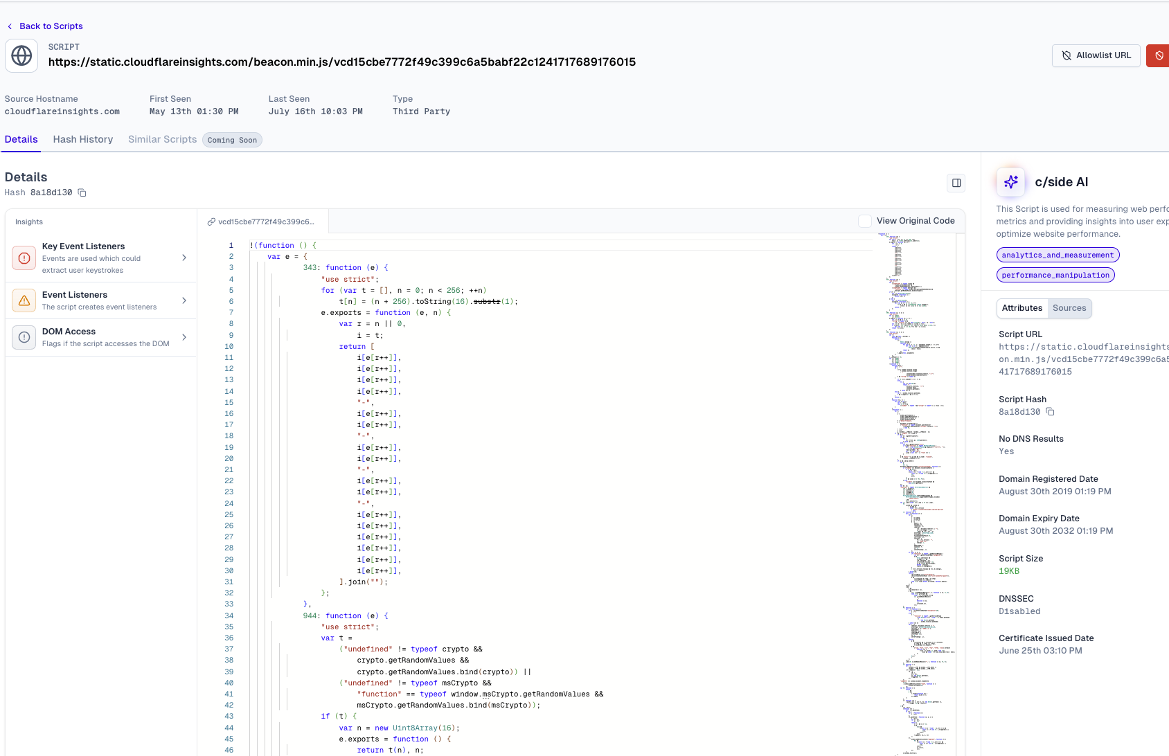Click the No DNS Results value Yes
The image size is (1169, 756).
[1006, 451]
